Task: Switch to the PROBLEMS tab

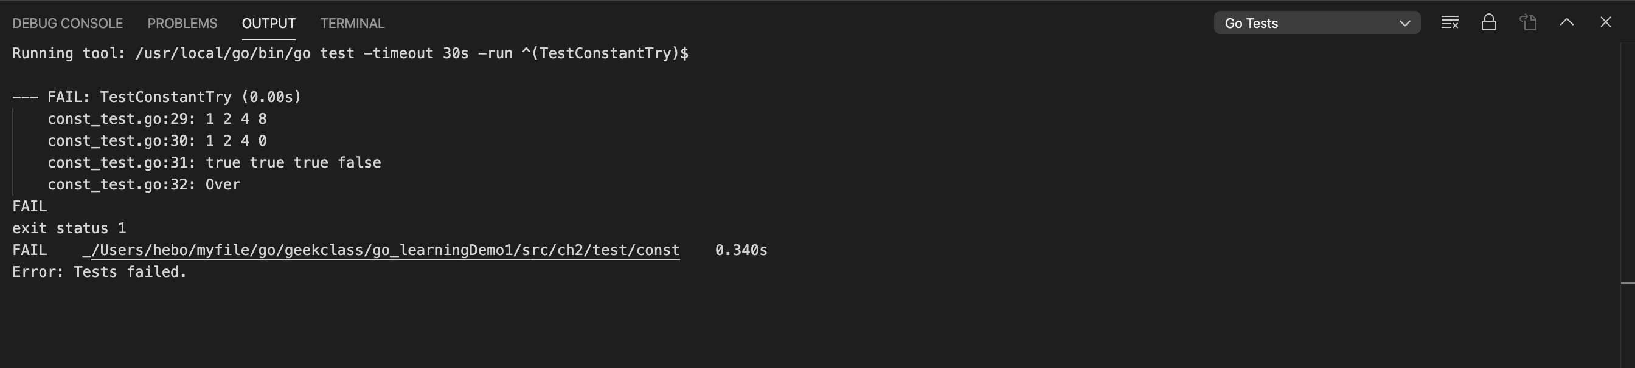Action: pos(182,24)
